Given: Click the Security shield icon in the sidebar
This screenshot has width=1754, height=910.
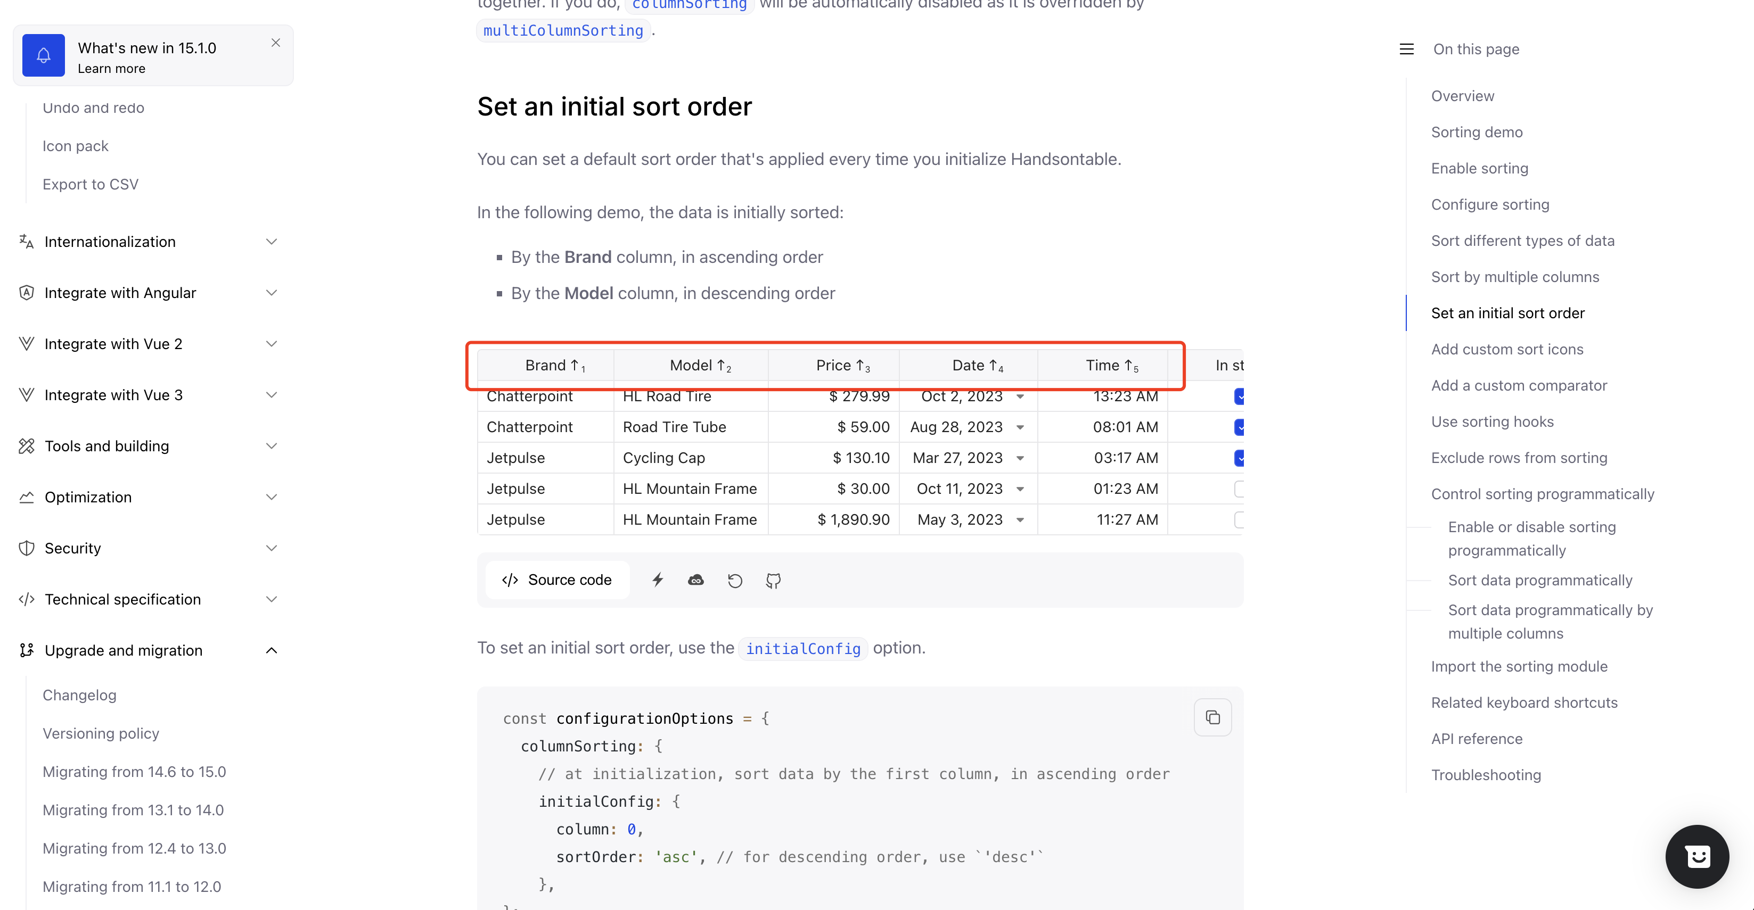Looking at the screenshot, I should pos(27,548).
